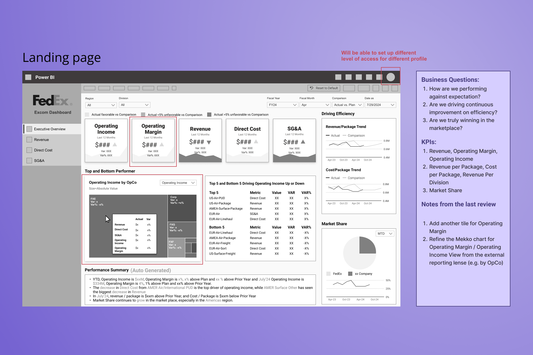Click the >5% unfavorable legend swatch
This screenshot has width=533, height=355.
(209, 115)
